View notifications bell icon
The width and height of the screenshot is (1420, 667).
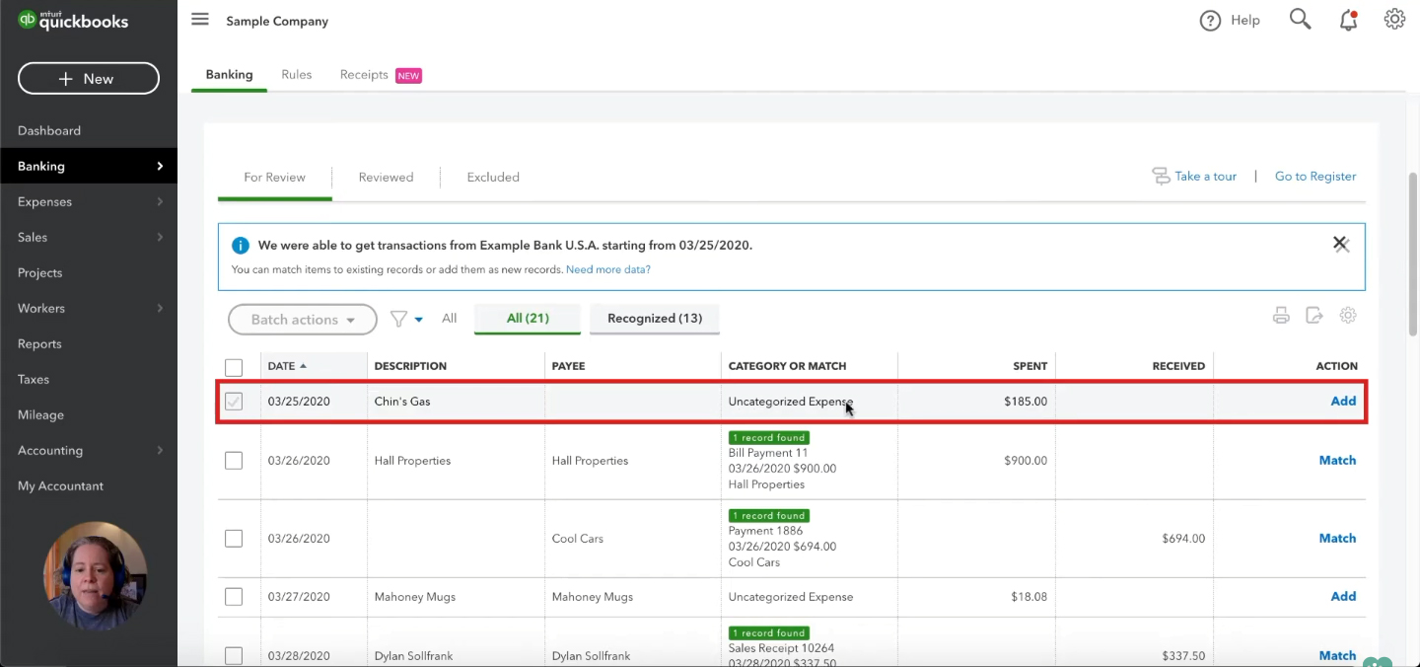point(1348,20)
